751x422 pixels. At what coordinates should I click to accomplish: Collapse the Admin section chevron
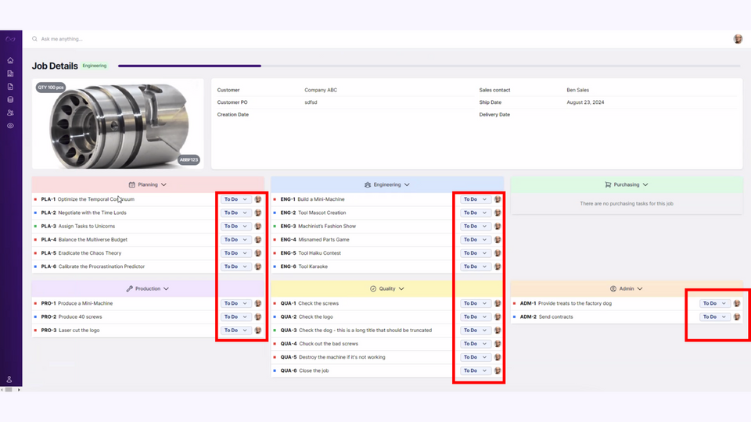[x=640, y=289]
